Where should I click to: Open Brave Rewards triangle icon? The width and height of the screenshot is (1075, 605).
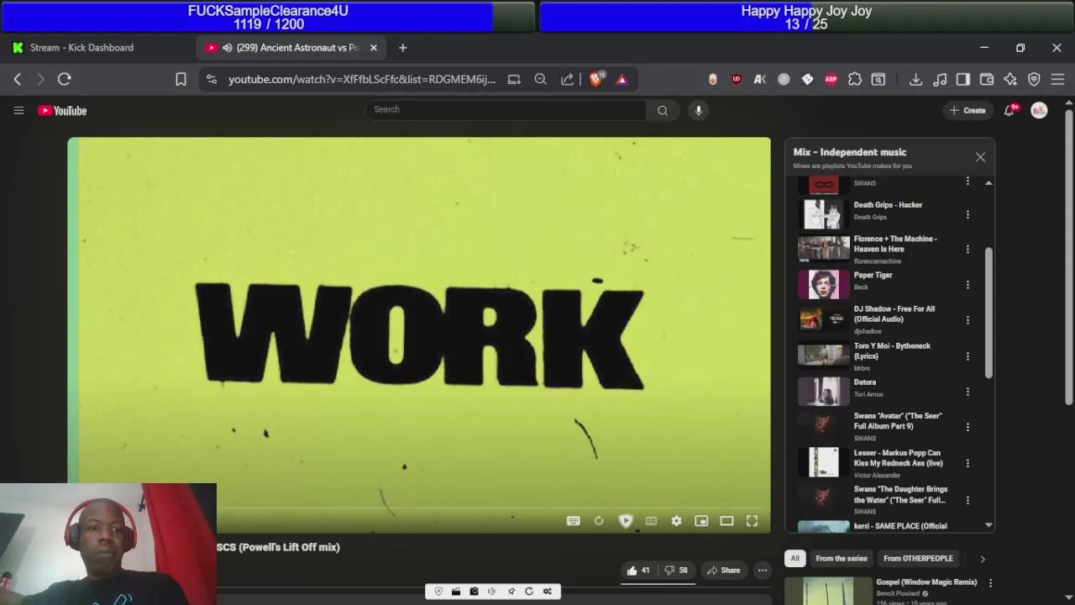pyautogui.click(x=622, y=79)
